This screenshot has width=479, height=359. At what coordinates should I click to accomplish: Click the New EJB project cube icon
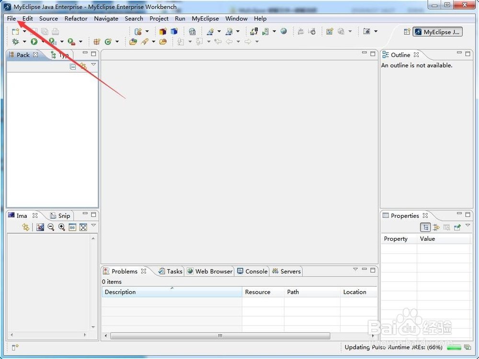[x=162, y=32]
